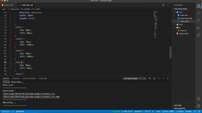Open the Run and Debug view

199,28
